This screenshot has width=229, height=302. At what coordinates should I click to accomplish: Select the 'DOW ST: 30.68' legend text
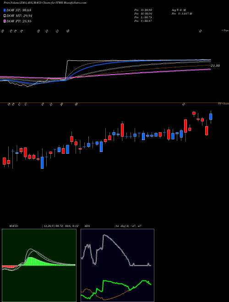tap(19, 10)
